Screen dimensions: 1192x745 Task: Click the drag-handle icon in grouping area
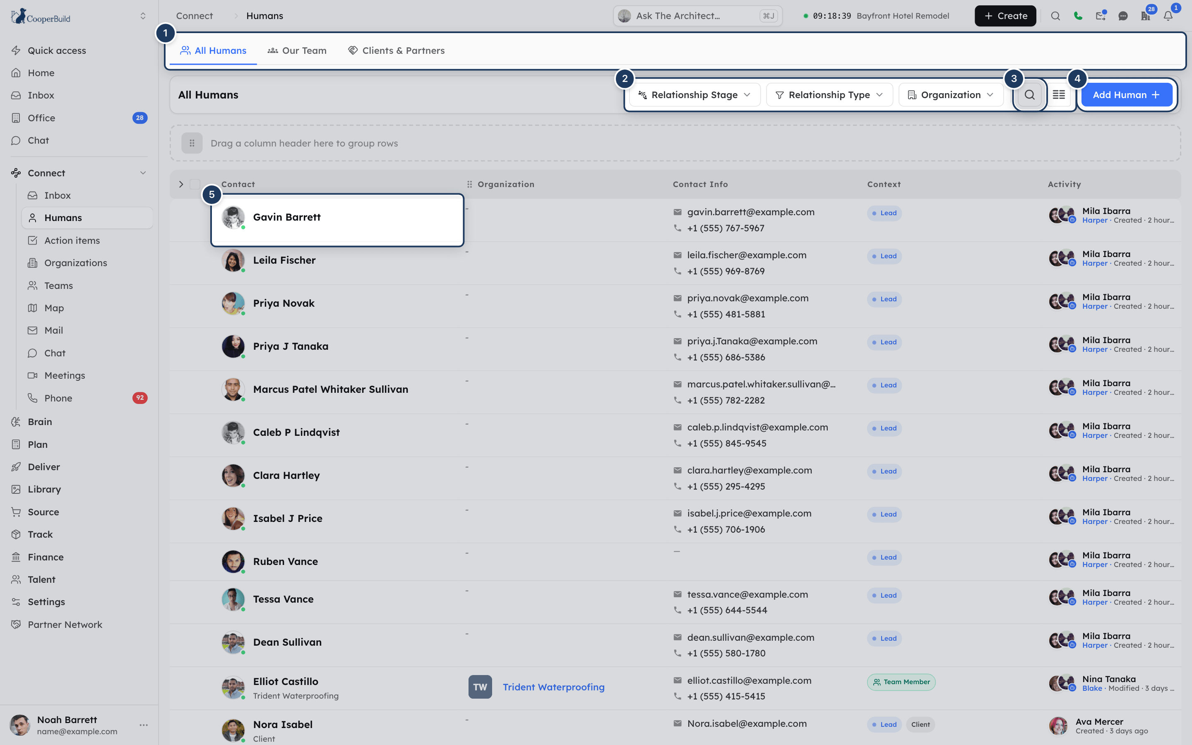coord(192,143)
